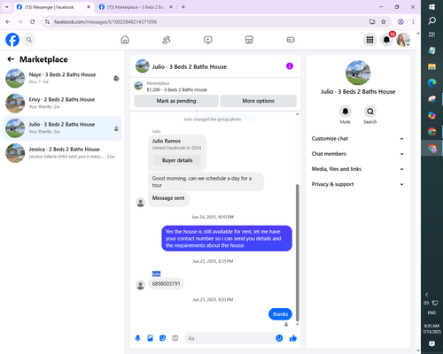The image size is (443, 354).
Task: Open the ENG language indicator
Action: (x=431, y=312)
